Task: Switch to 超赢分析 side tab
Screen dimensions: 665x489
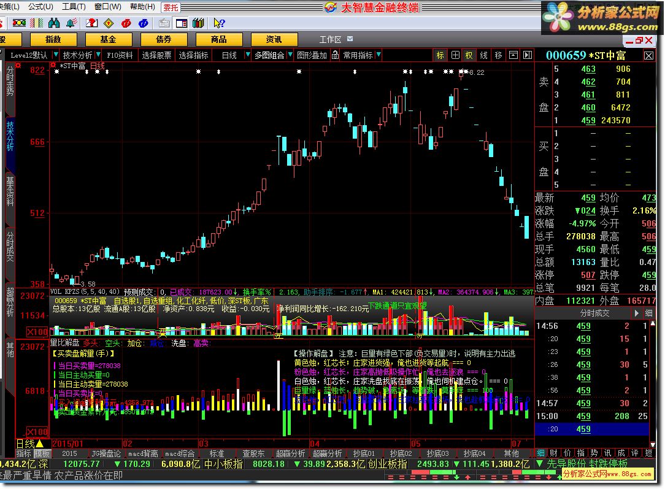Action: [x=10, y=302]
